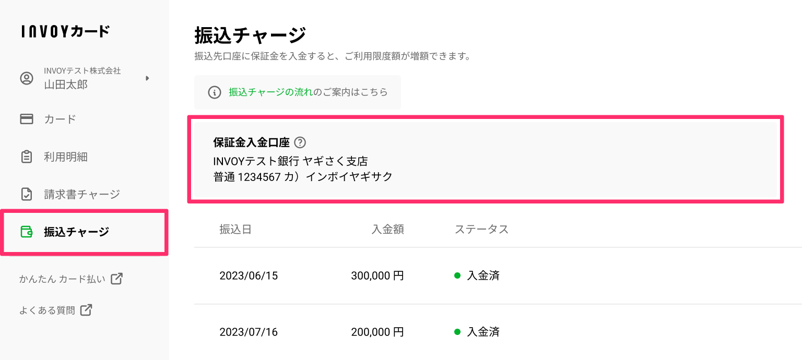The height and width of the screenshot is (360, 802).
Task: Click the INVOYテスト株式会社 company name
Action: coord(82,70)
